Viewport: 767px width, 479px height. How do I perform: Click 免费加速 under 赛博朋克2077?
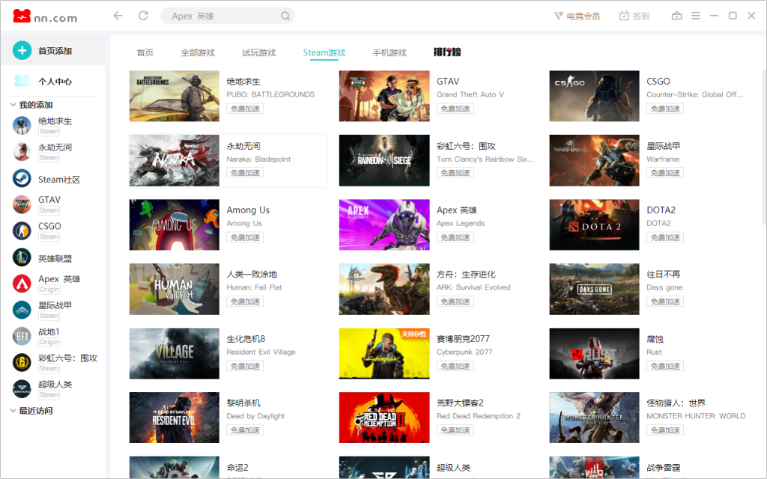coord(455,366)
